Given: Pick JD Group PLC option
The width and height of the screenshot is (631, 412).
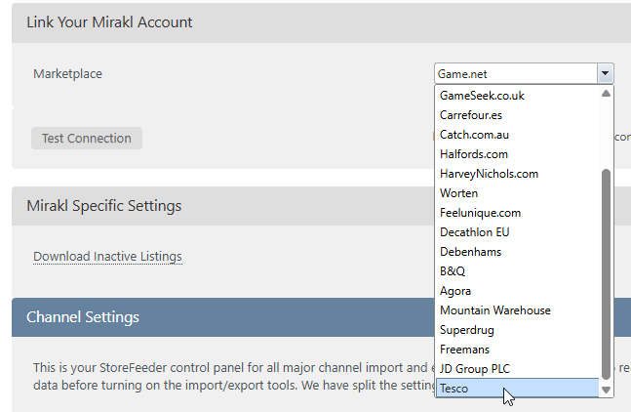Looking at the screenshot, I should pyautogui.click(x=517, y=369).
